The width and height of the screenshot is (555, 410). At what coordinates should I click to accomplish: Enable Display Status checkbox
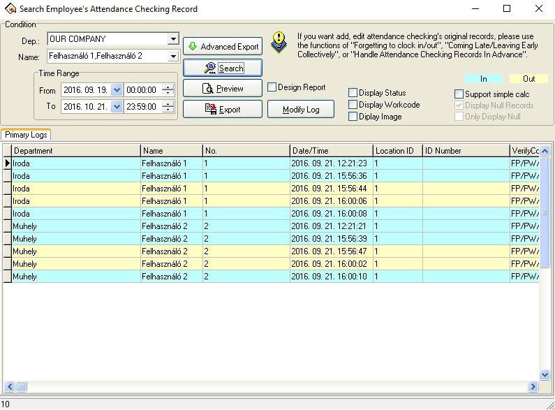(353, 93)
